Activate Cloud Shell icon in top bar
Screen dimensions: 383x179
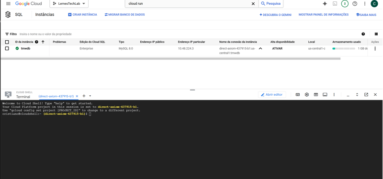tap(335, 4)
